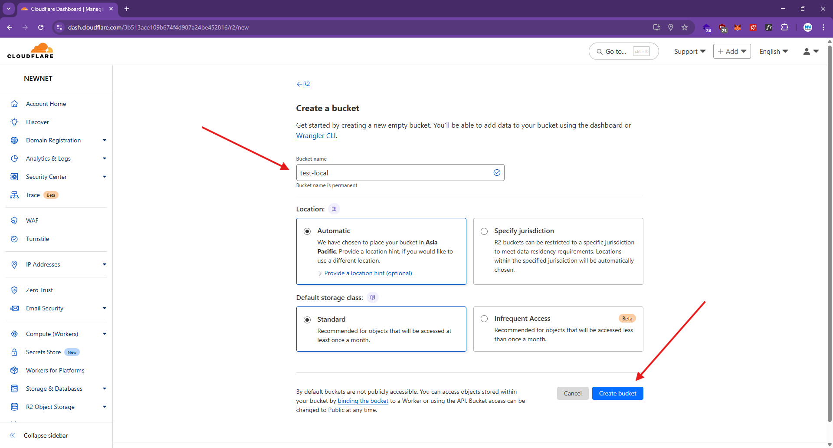Click browser address bar URL

point(158,27)
